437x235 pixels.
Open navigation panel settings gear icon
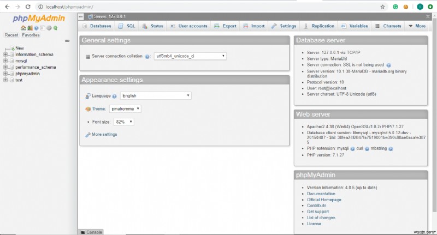tap(49, 28)
